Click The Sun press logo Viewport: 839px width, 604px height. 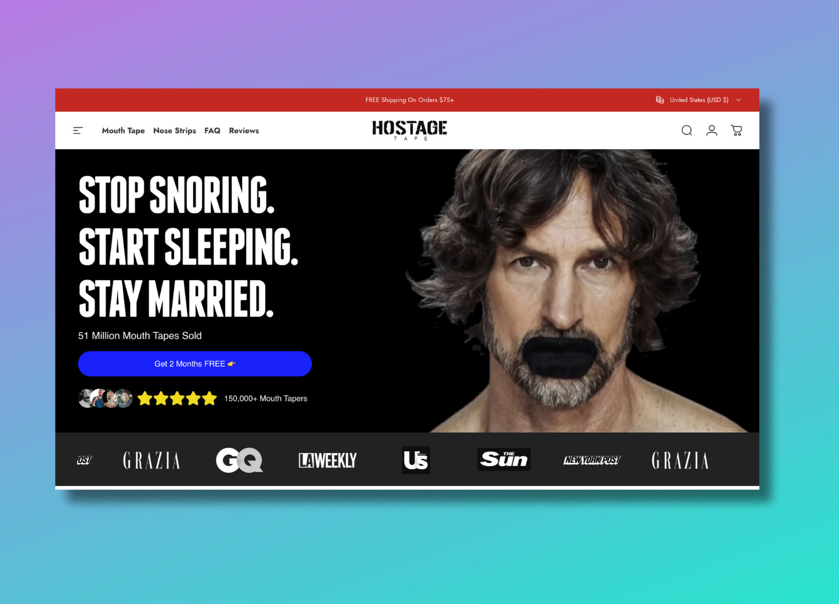click(x=504, y=459)
